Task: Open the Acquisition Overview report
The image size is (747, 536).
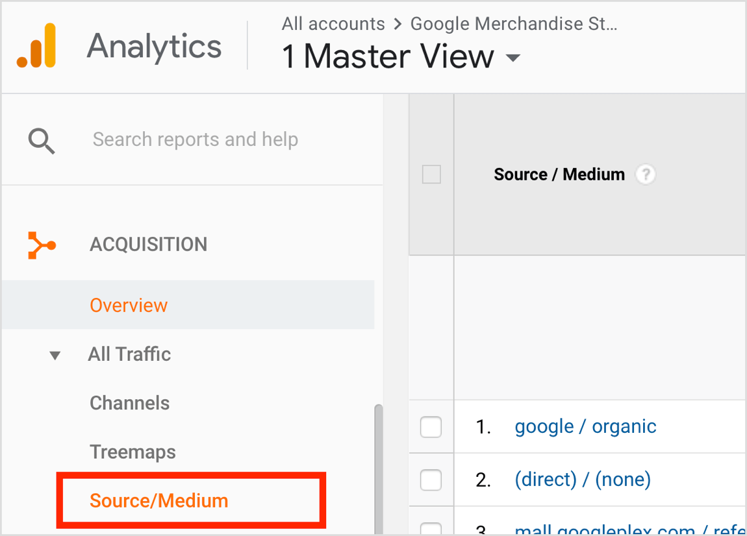Action: tap(129, 305)
